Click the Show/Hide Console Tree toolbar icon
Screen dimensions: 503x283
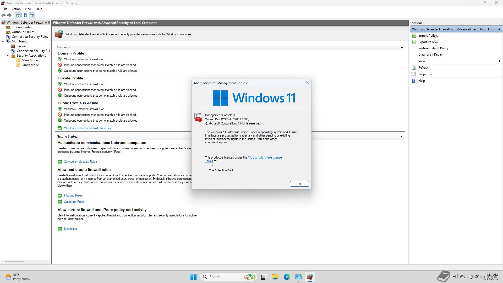tap(18, 15)
